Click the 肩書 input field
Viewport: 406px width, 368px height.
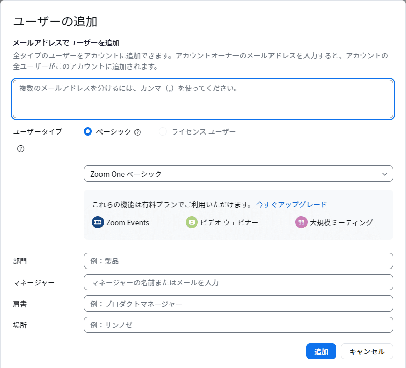238,304
